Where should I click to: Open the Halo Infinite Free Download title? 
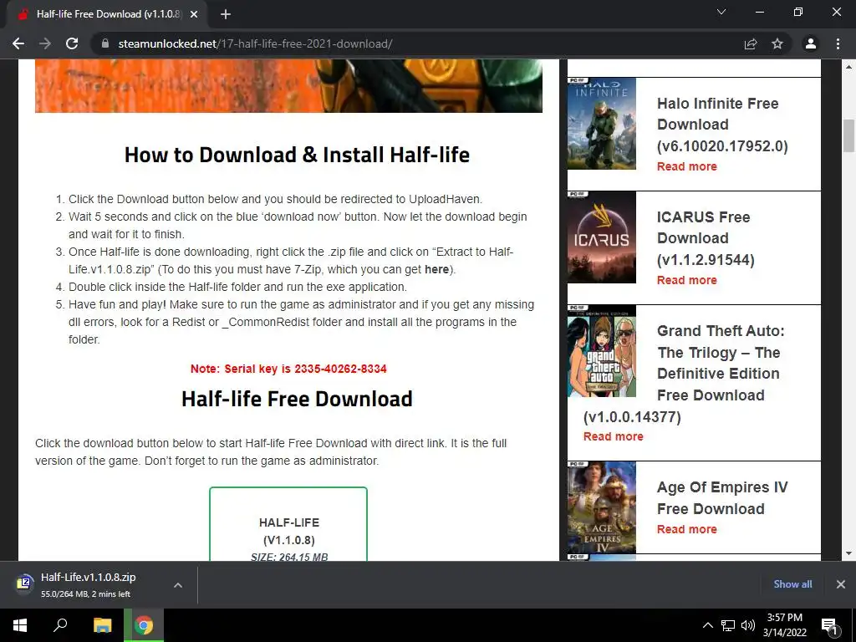pos(722,125)
